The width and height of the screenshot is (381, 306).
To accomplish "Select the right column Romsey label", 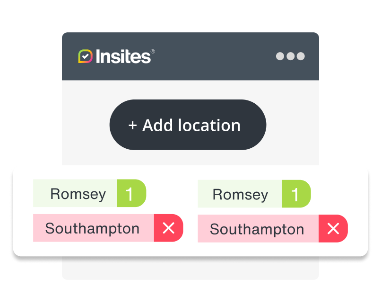I will pos(240,194).
